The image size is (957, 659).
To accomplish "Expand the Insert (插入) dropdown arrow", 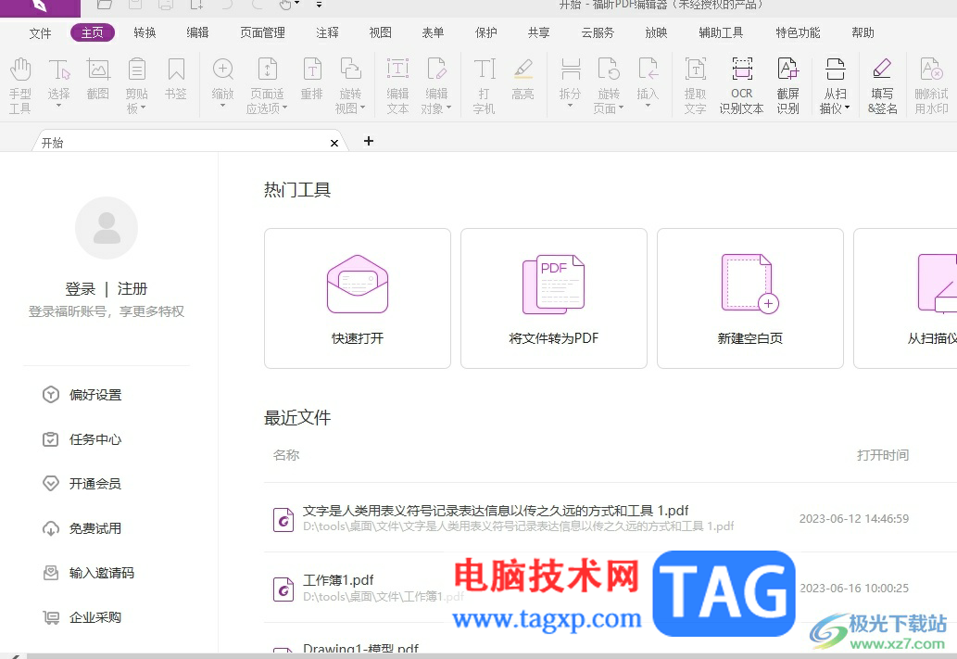I will 648,106.
